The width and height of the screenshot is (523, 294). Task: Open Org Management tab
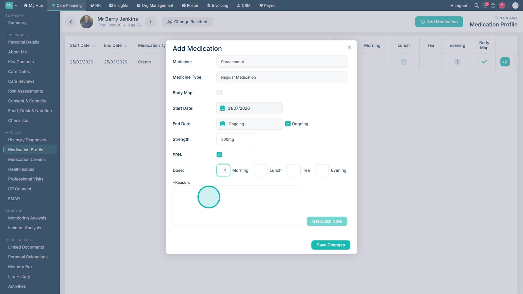[x=155, y=6]
